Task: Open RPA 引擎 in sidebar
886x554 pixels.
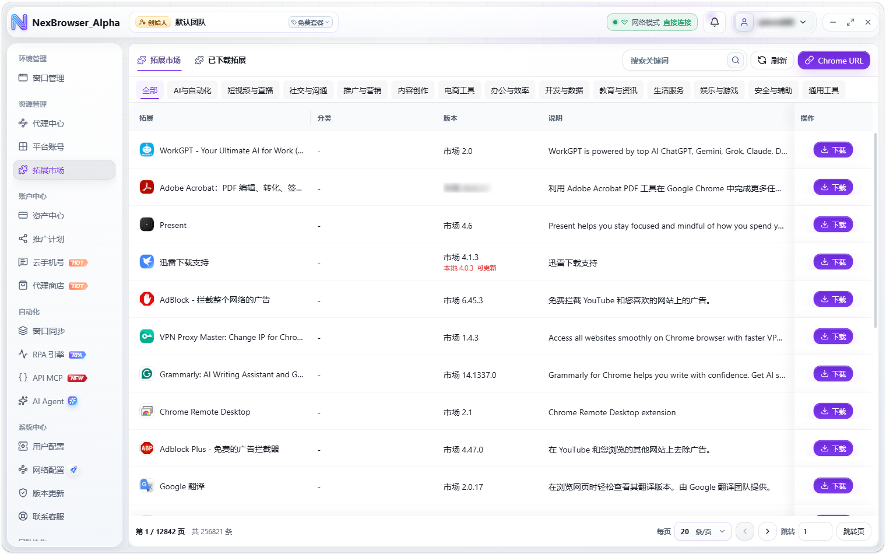Action: [64, 355]
